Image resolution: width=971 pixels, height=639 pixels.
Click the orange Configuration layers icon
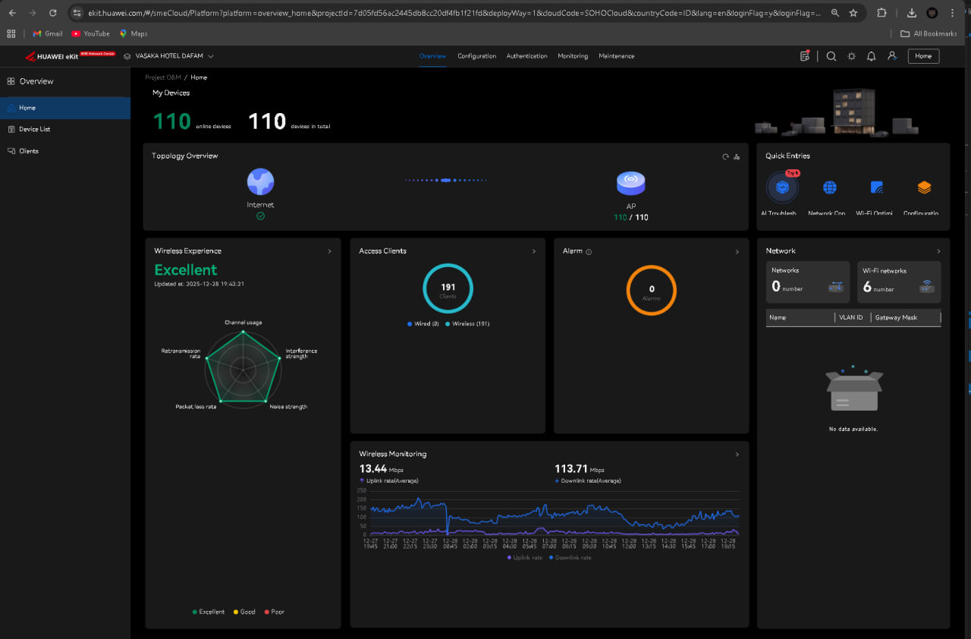point(923,188)
